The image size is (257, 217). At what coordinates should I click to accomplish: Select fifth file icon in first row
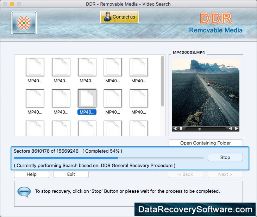[x=139, y=67]
